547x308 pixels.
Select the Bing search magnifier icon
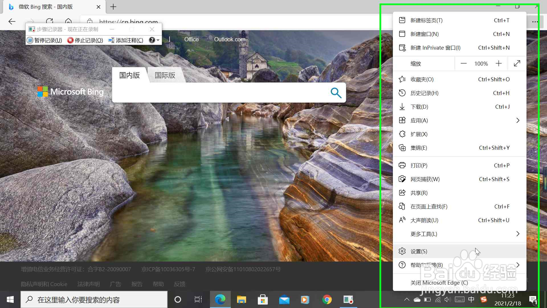336,93
